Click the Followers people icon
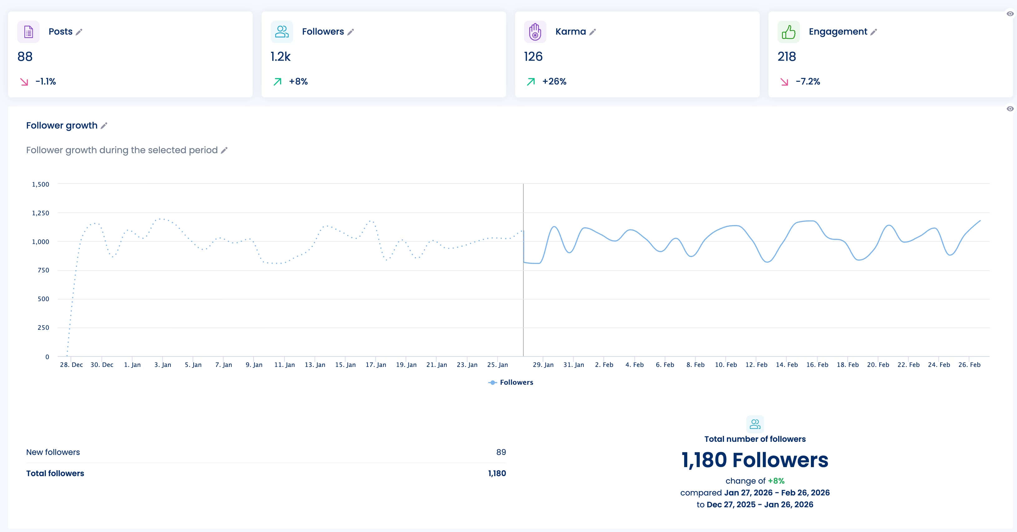Screen dimensions: 1017x532 [281, 32]
